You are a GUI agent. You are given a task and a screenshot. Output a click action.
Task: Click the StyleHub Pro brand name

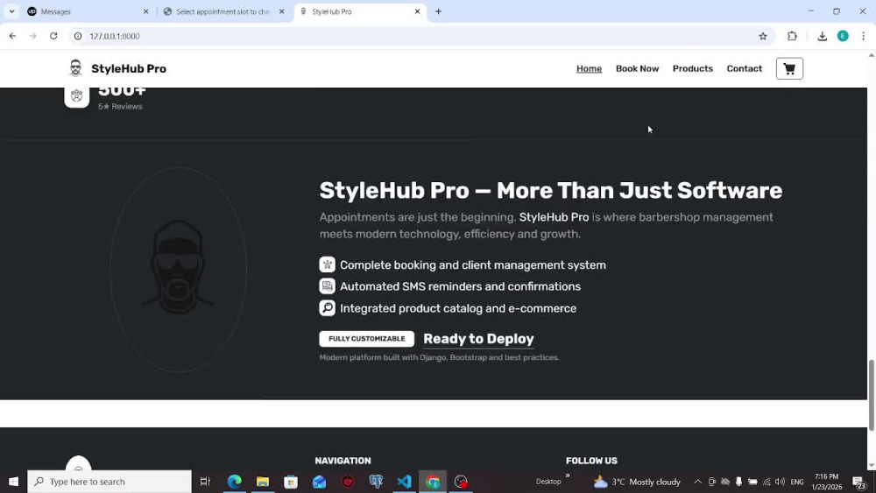(129, 68)
